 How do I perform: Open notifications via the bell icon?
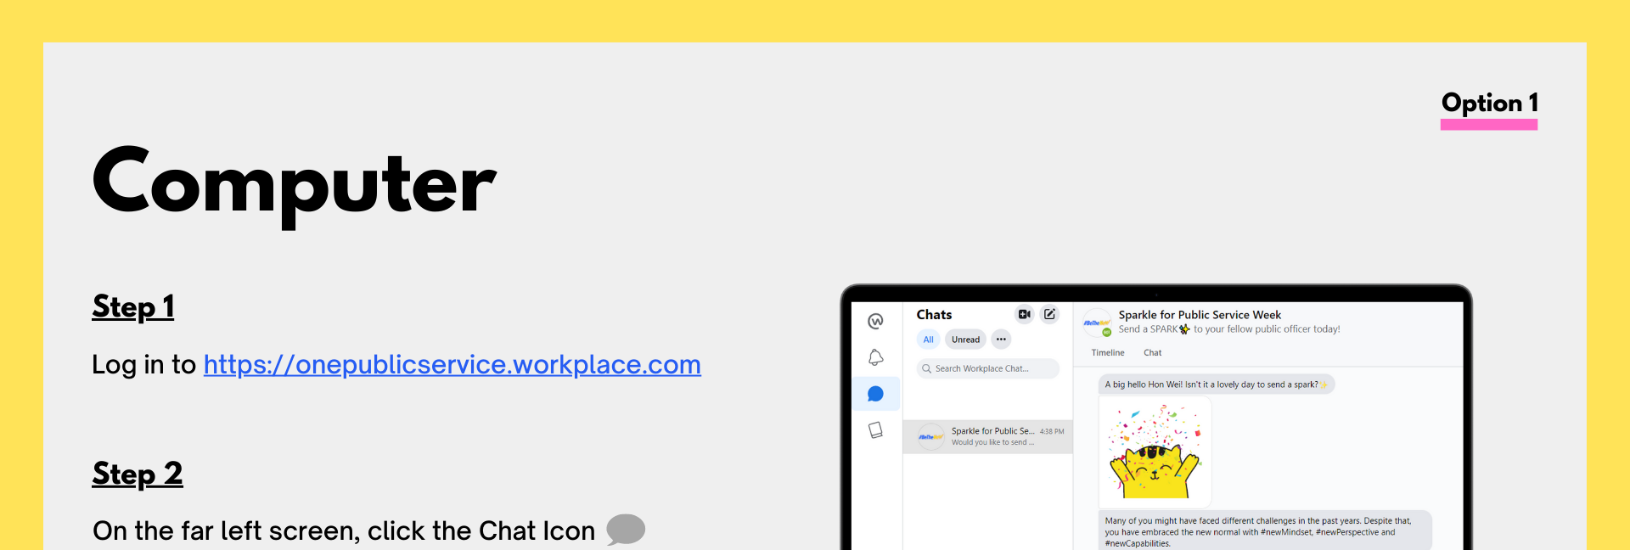[875, 357]
